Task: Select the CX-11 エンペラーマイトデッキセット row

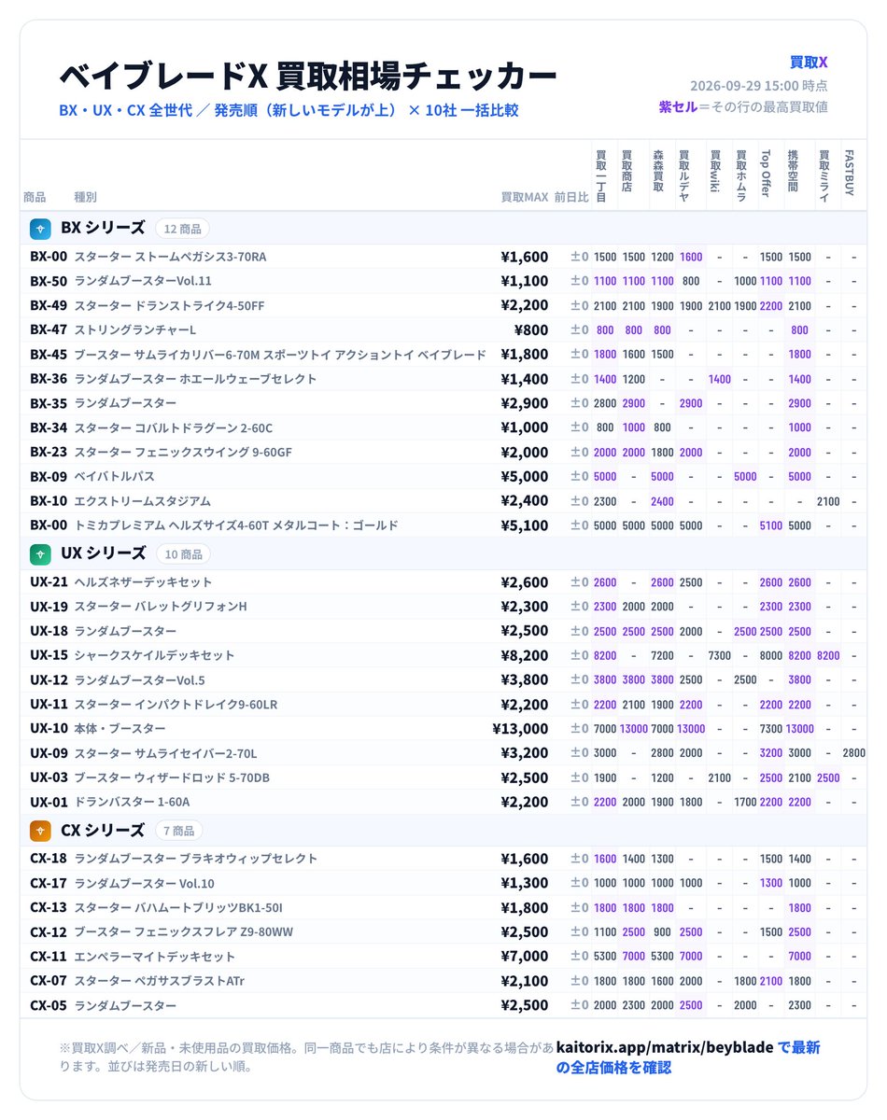Action: [x=443, y=957]
